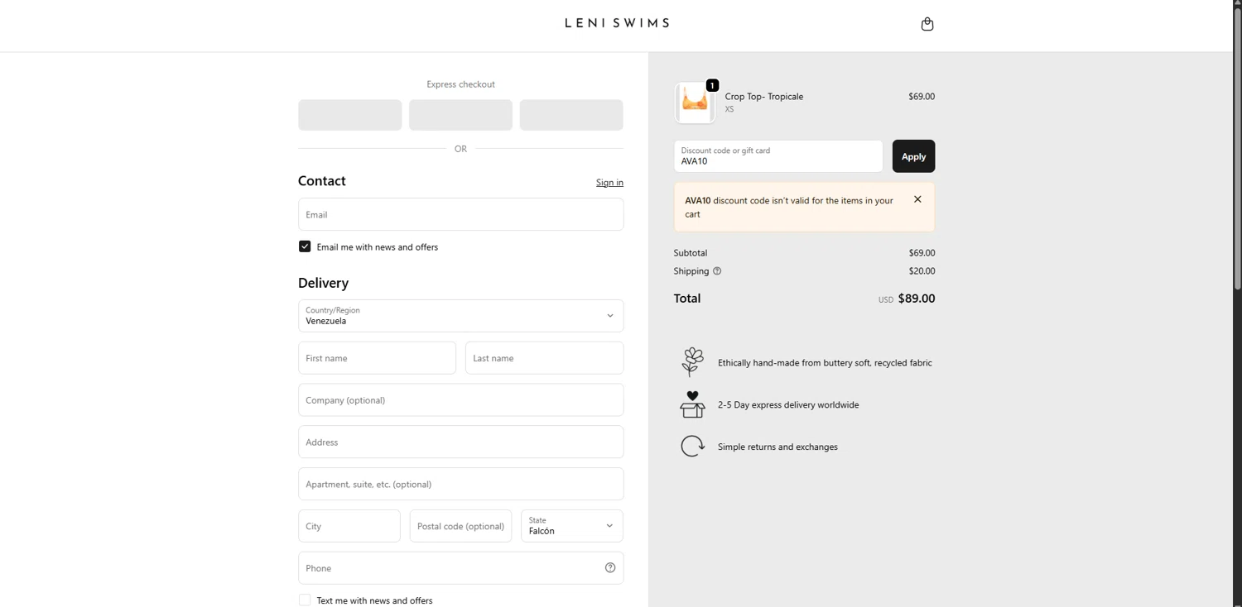Viewport: 1242px width, 607px height.
Task: Click the Contact section heading
Action: pyautogui.click(x=322, y=181)
